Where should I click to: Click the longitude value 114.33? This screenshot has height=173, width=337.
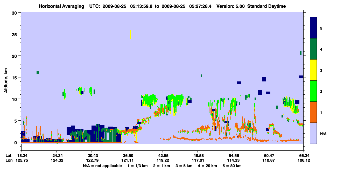coord(233,160)
